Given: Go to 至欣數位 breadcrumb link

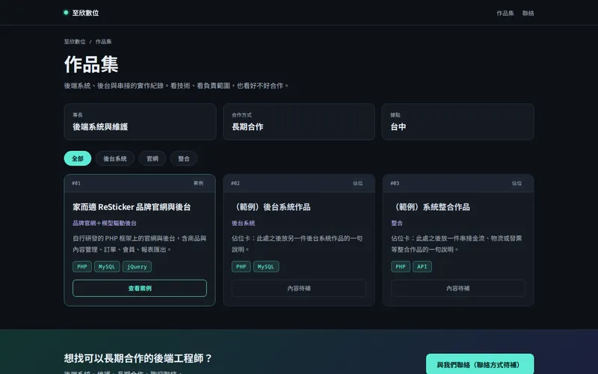Looking at the screenshot, I should click(x=75, y=42).
